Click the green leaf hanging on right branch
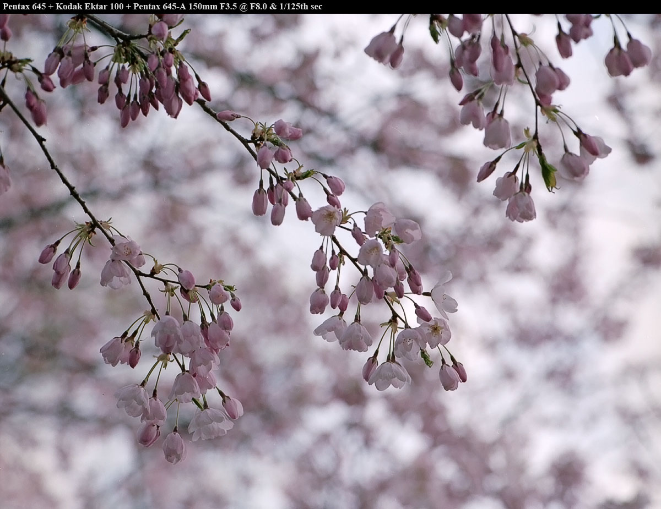The height and width of the screenshot is (509, 661). pos(548,173)
